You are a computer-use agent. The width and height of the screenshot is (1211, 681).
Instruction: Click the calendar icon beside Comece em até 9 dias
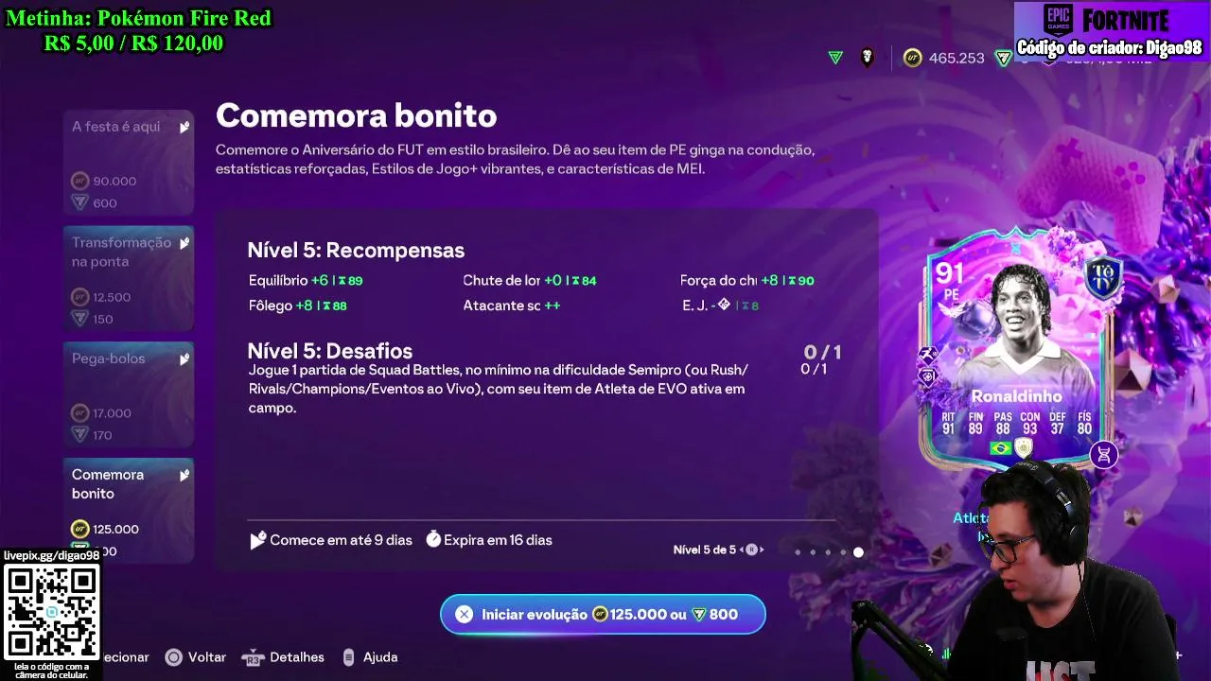coord(257,540)
